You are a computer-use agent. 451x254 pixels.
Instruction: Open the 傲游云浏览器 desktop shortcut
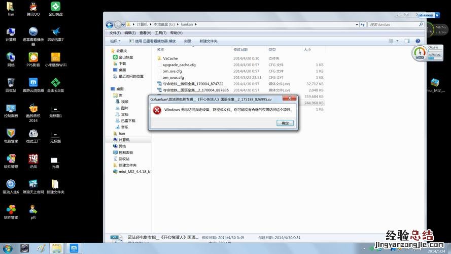[33, 85]
